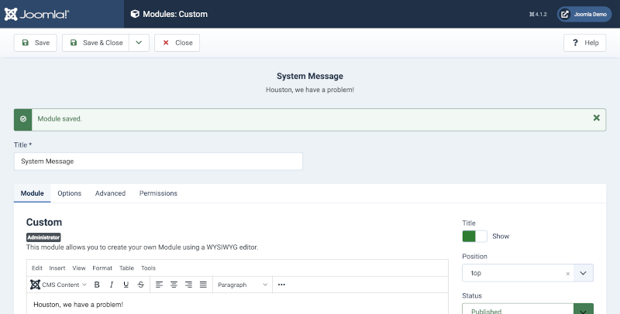Screen dimensions: 620x314
Task: Open the editor View menu
Action: point(79,268)
